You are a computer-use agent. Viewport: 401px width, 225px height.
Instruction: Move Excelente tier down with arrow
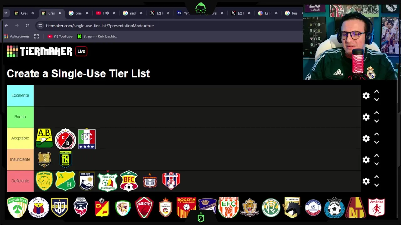pos(377,99)
